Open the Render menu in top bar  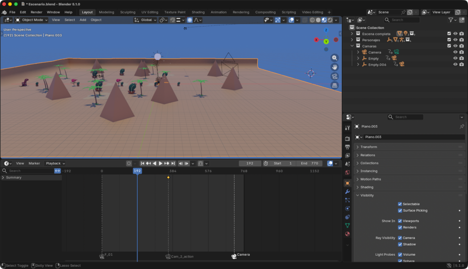[37, 12]
